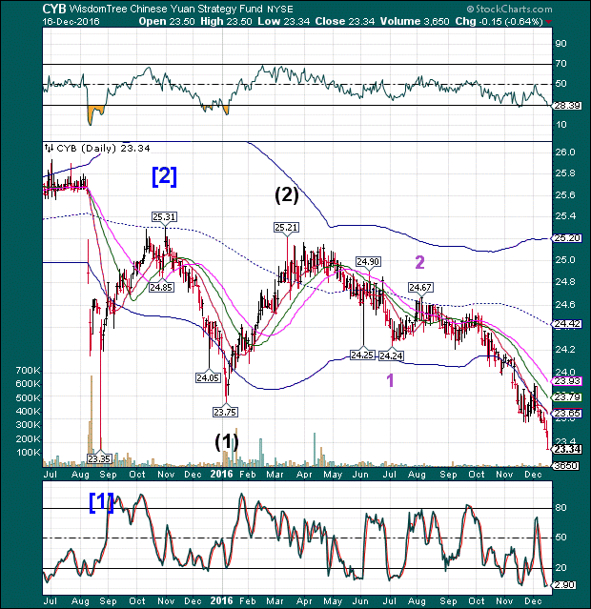Click the black (1) wave label
Screen dimensions: 591x609
tap(227, 441)
